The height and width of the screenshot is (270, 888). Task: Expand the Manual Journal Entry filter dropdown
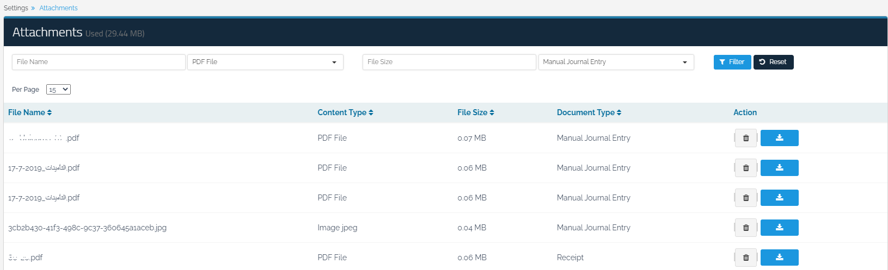coord(615,62)
